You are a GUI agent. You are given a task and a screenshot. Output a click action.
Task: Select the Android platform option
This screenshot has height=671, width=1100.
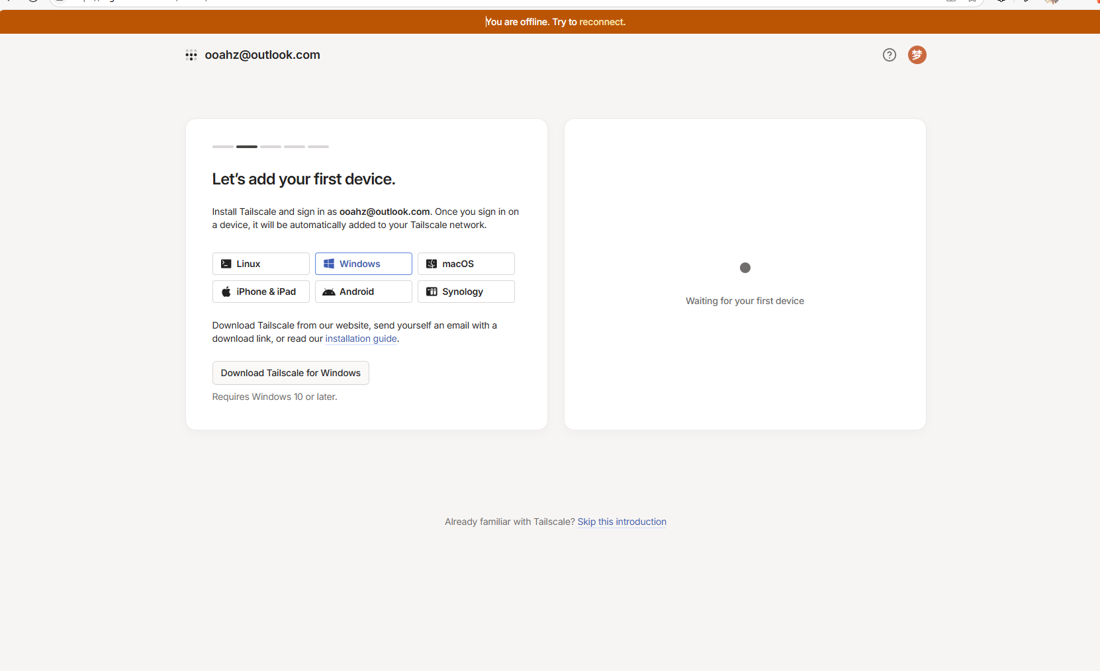(x=363, y=292)
